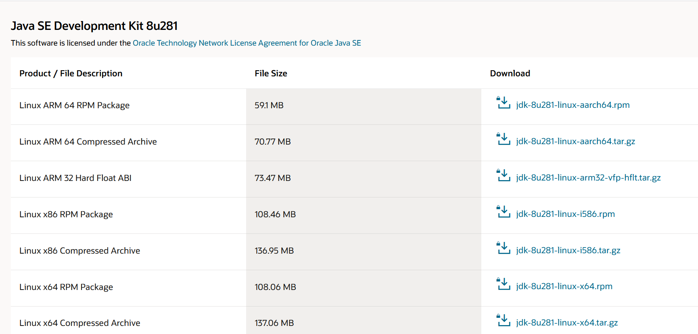The width and height of the screenshot is (698, 334).
Task: Download jdk-8u281-linux-i586.rpm link
Action: coord(565,214)
